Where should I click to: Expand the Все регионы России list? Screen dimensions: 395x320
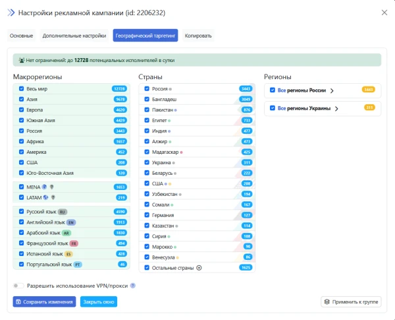point(332,90)
